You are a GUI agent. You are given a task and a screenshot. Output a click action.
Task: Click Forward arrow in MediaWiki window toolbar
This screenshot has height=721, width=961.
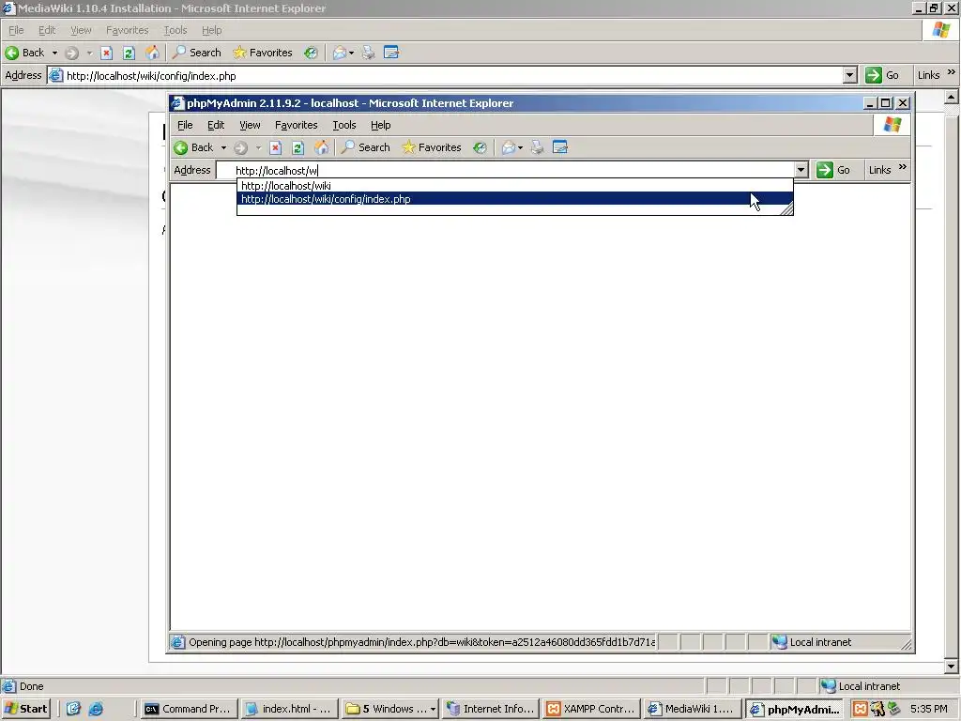[71, 53]
